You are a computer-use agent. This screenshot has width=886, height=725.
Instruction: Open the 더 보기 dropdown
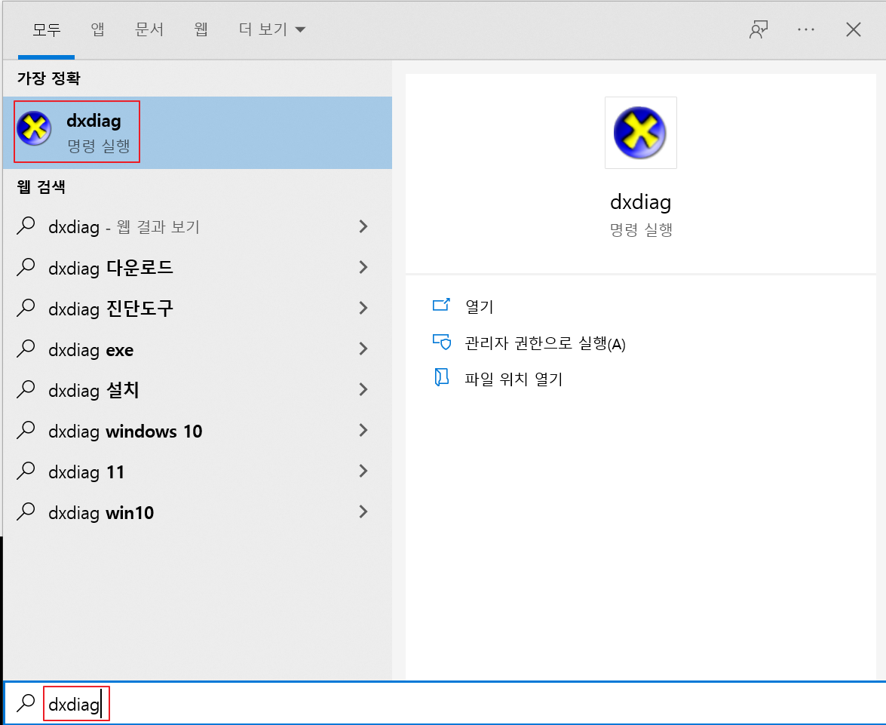coord(271,29)
